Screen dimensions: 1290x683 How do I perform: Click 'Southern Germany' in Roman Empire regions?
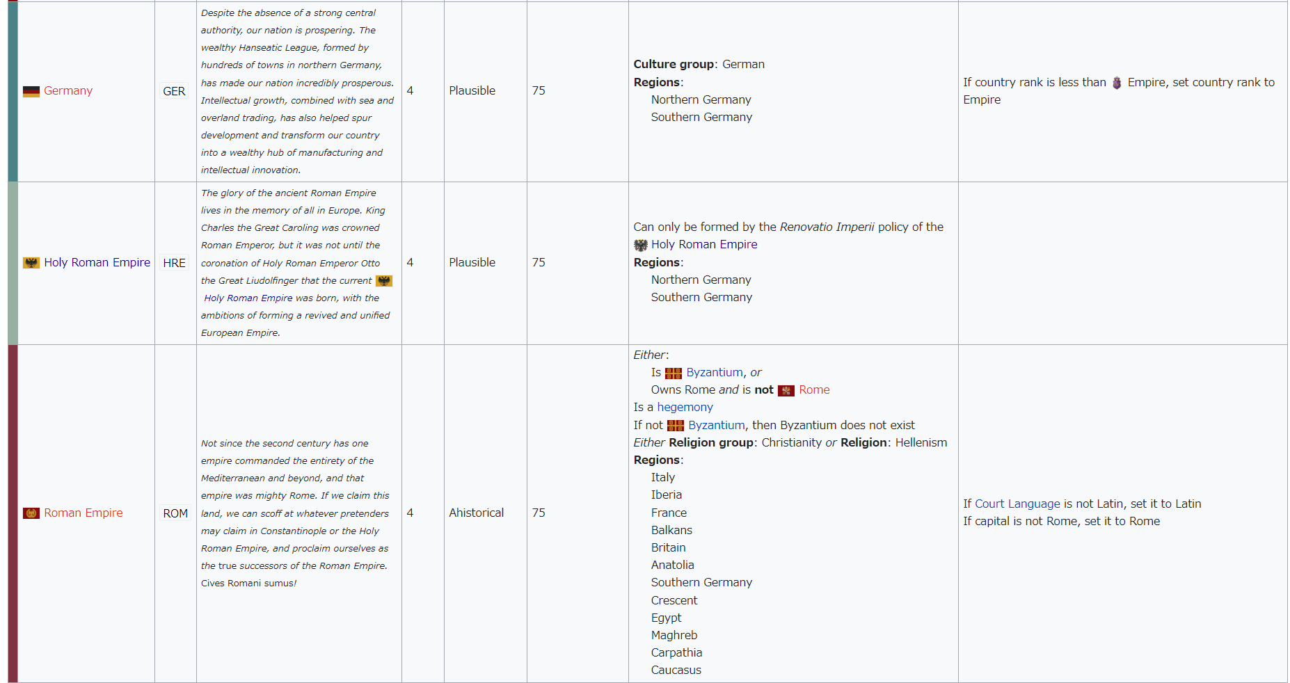[x=701, y=582]
